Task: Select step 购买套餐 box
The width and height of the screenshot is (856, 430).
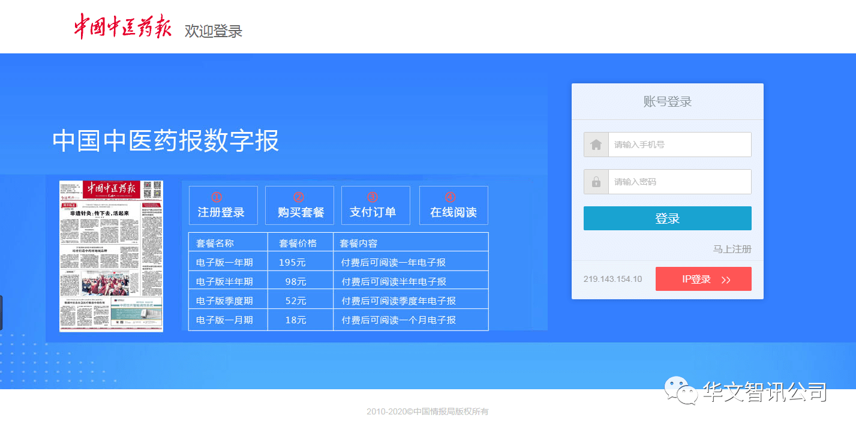Action: click(x=299, y=205)
